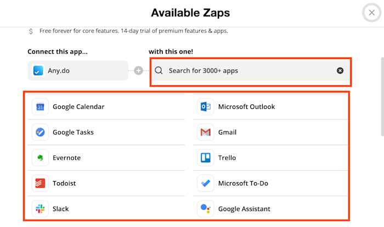The image size is (384, 227).
Task: Click the Todoist app icon
Action: (40, 183)
